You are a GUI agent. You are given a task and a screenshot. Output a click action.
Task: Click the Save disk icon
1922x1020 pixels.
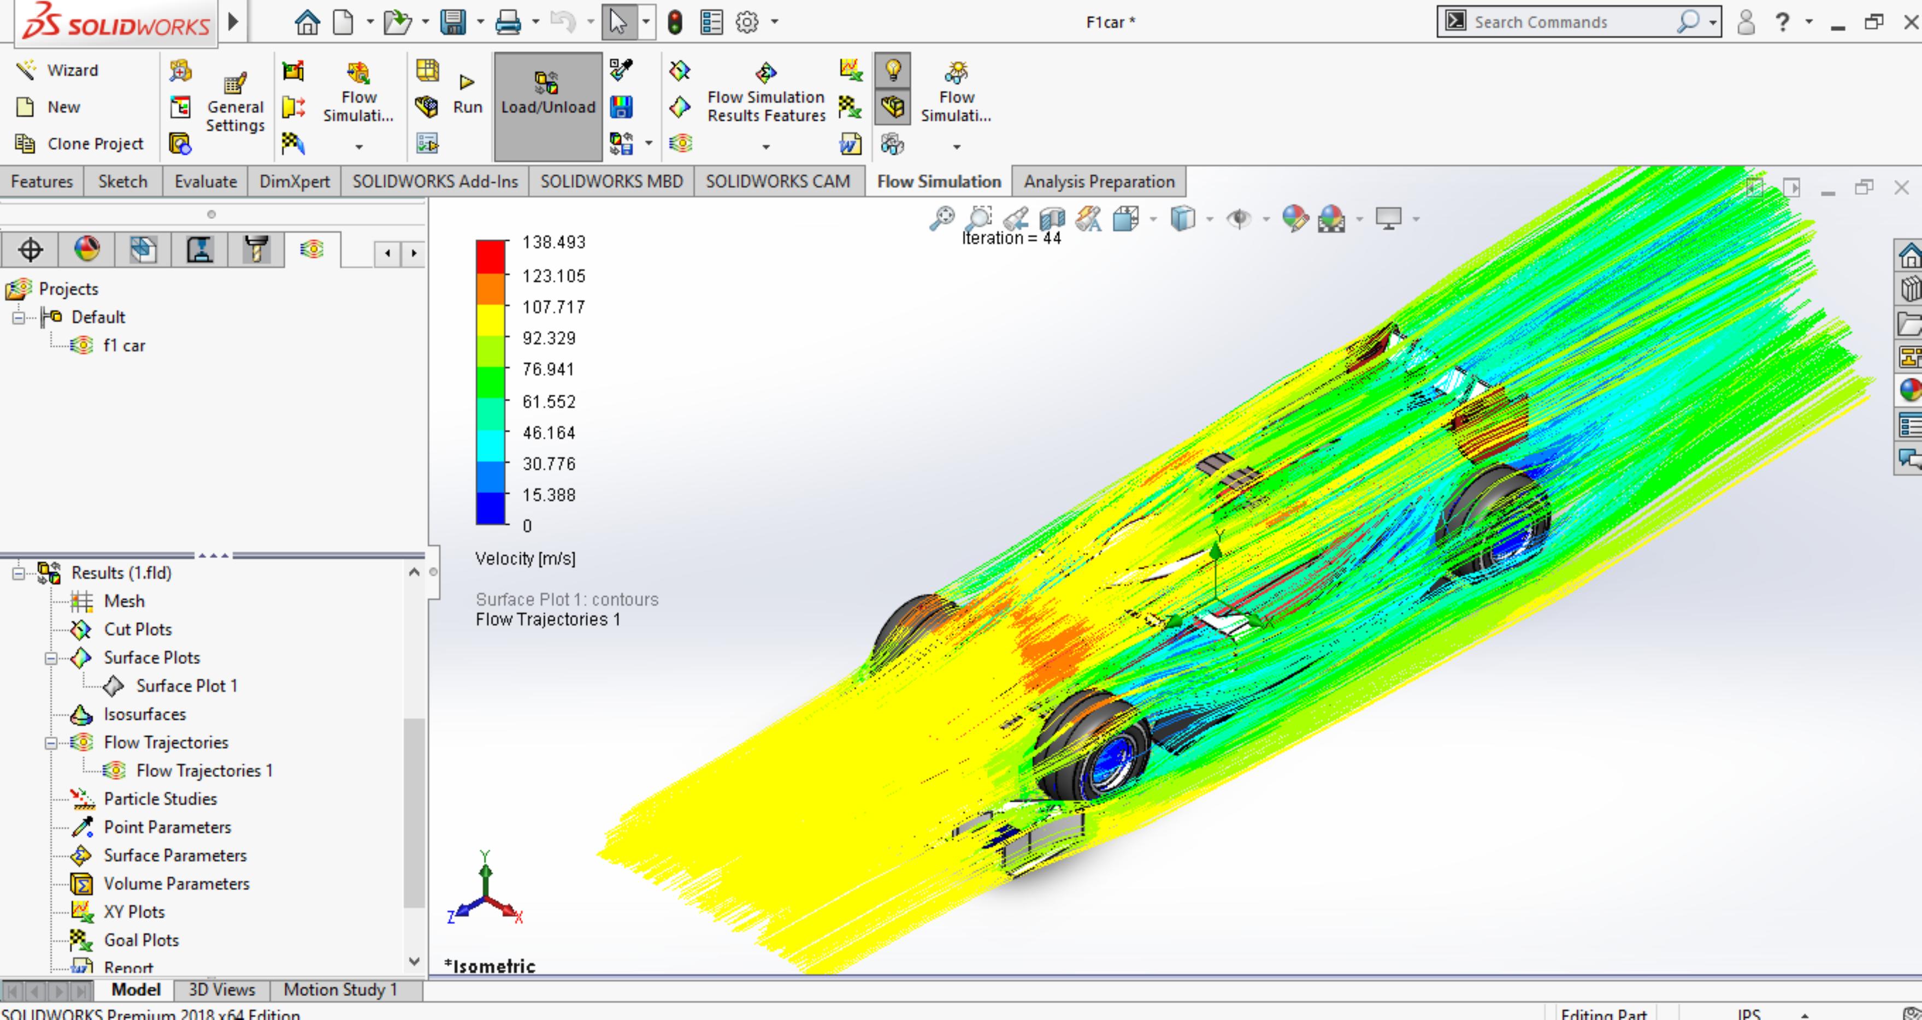point(452,22)
